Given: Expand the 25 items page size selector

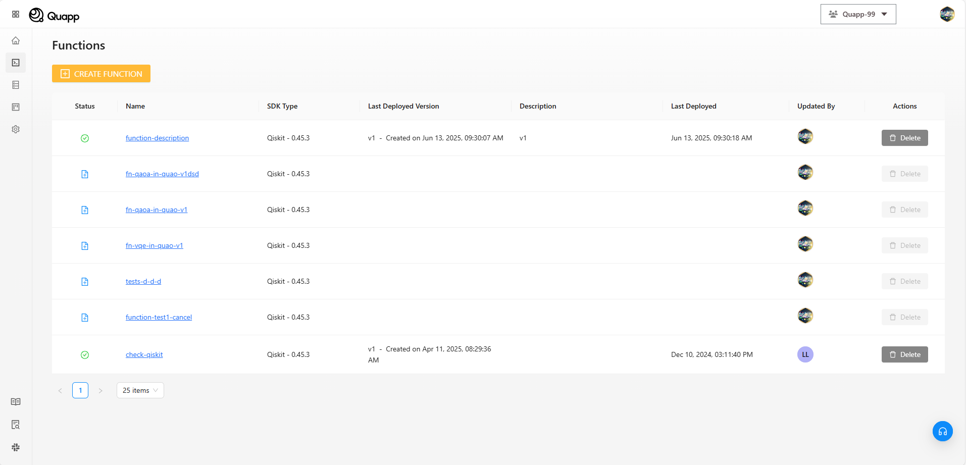Looking at the screenshot, I should click(x=140, y=390).
